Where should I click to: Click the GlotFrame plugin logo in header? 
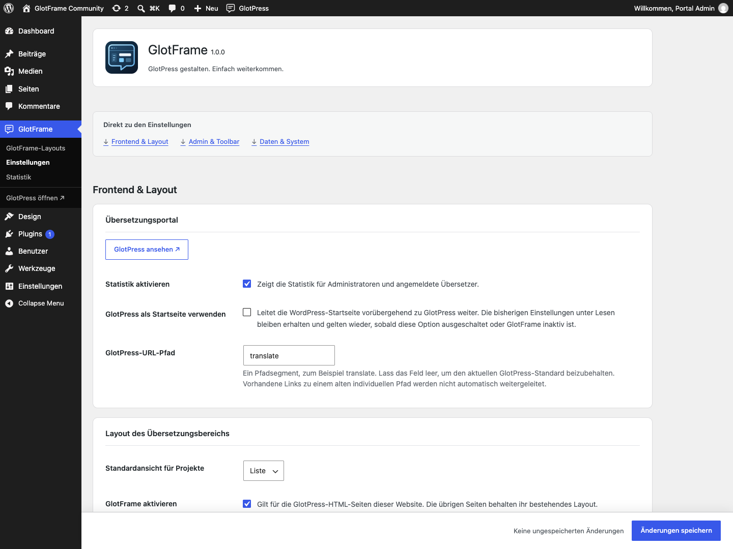[x=122, y=57]
